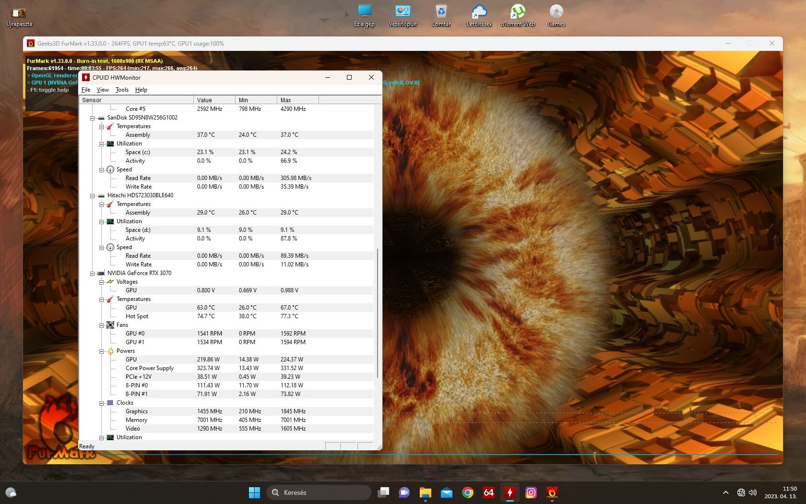Select the Space (d:) utilization row
The height and width of the screenshot is (504, 806).
tap(226, 230)
